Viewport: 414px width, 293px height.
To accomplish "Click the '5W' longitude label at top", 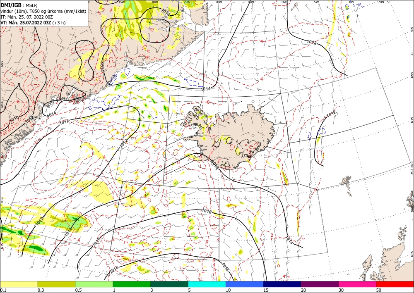I will (x=316, y=2).
